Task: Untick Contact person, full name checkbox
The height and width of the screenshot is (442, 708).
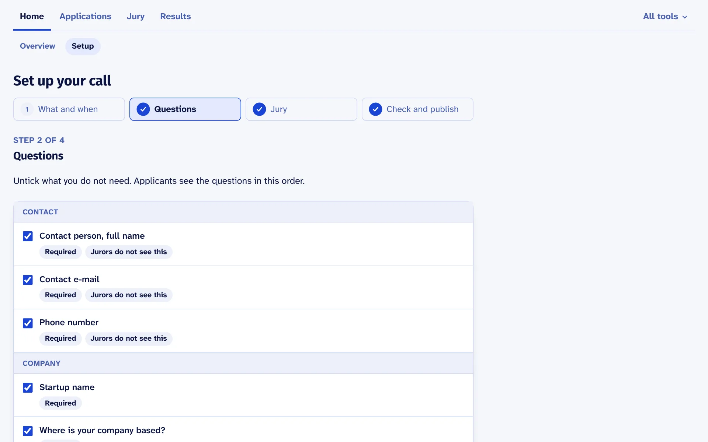Action: (x=28, y=236)
